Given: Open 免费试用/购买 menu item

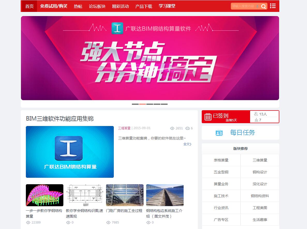Looking at the screenshot, I should click(54, 6).
